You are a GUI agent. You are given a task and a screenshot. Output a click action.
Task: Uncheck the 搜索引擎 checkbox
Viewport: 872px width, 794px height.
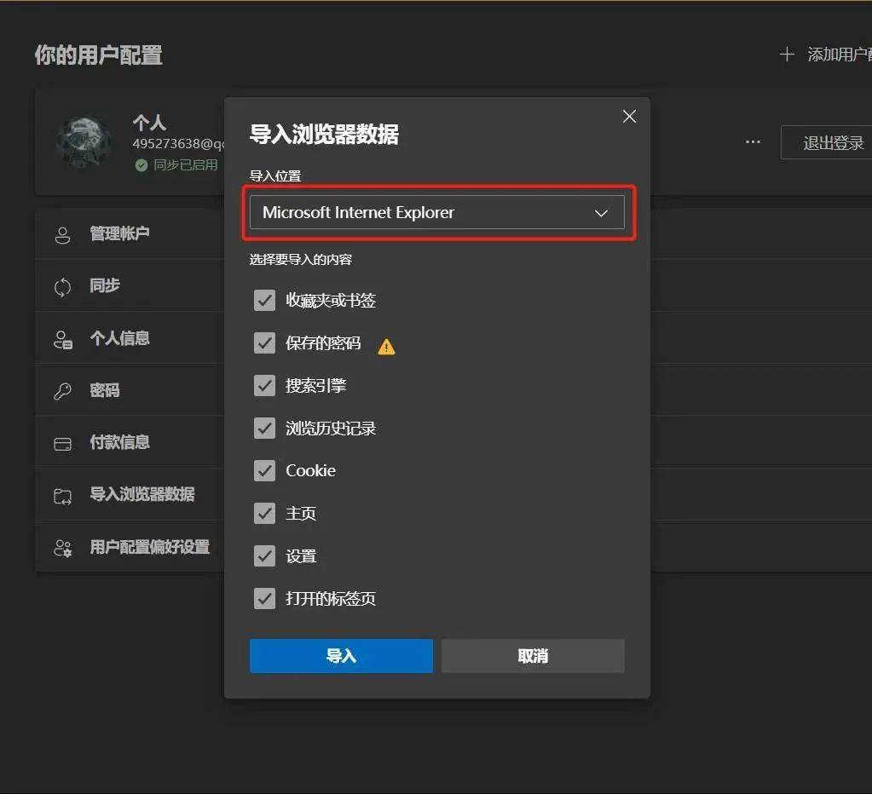[264, 385]
